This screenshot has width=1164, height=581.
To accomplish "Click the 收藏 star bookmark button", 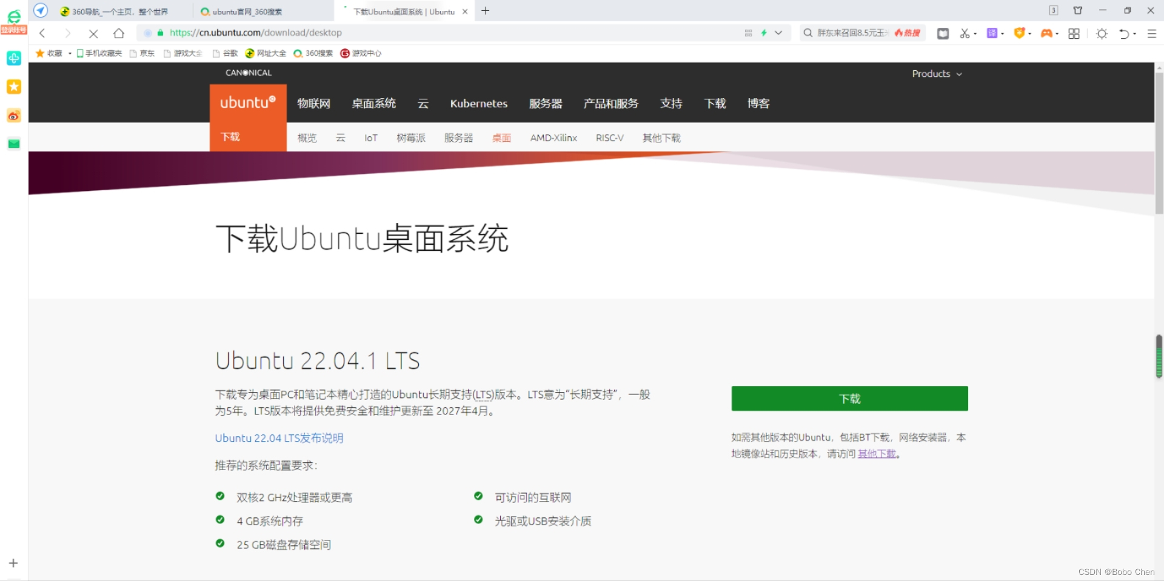I will click(49, 53).
